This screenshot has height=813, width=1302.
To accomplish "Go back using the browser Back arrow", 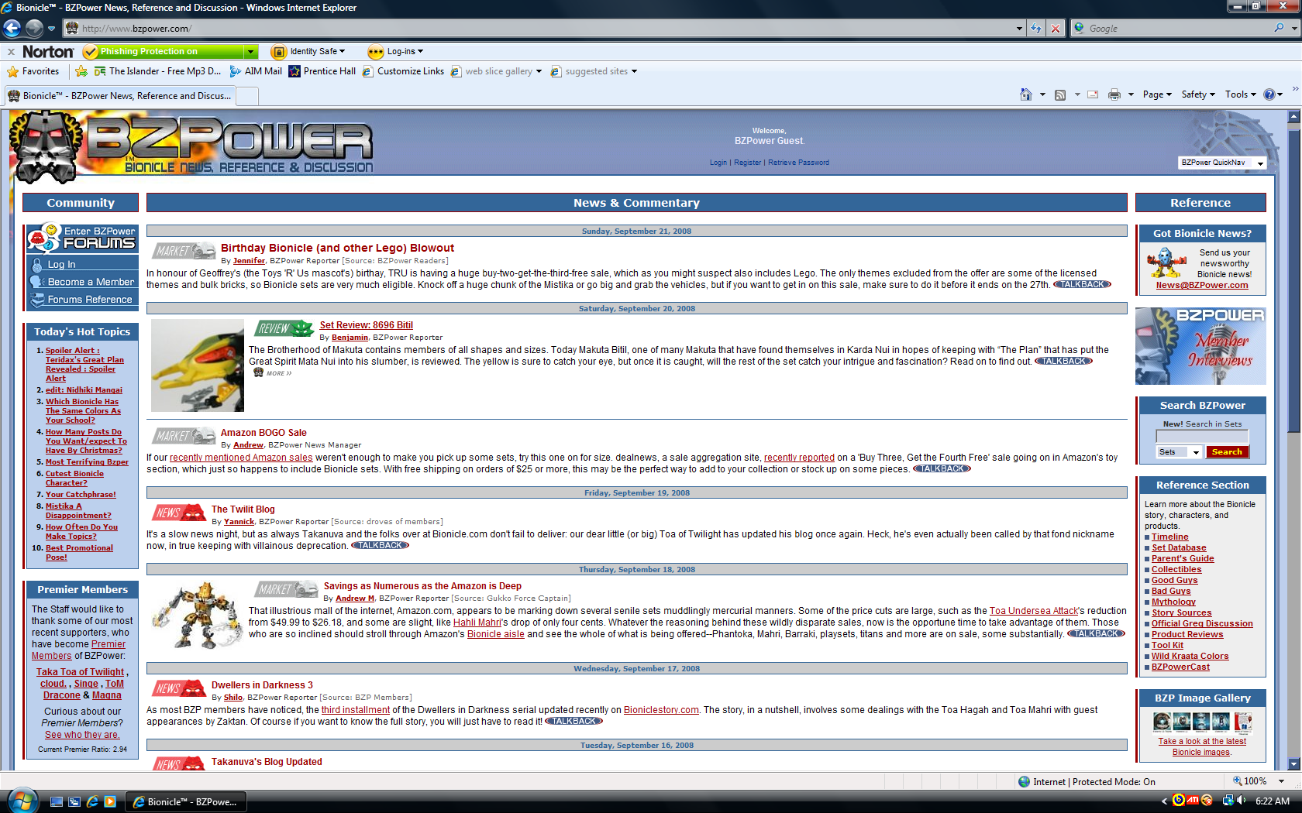I will click(12, 29).
